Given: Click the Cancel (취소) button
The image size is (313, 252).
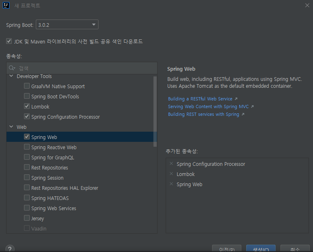Looking at the screenshot, I should point(295,249).
